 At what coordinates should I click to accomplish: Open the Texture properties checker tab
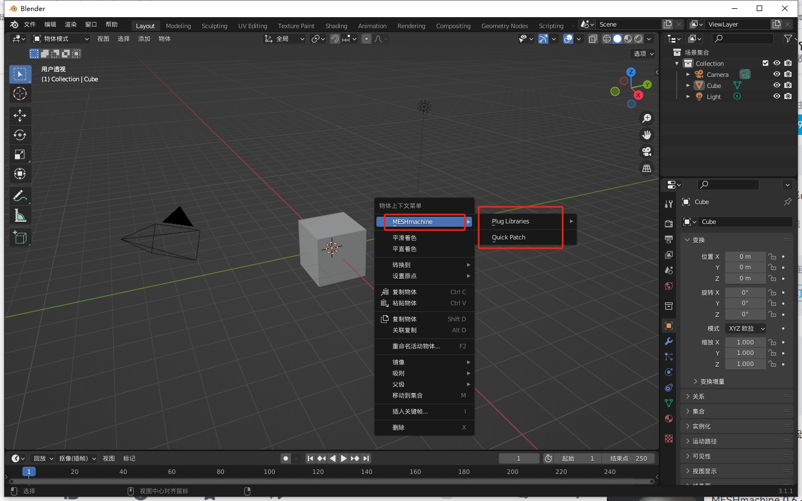pyautogui.click(x=669, y=439)
